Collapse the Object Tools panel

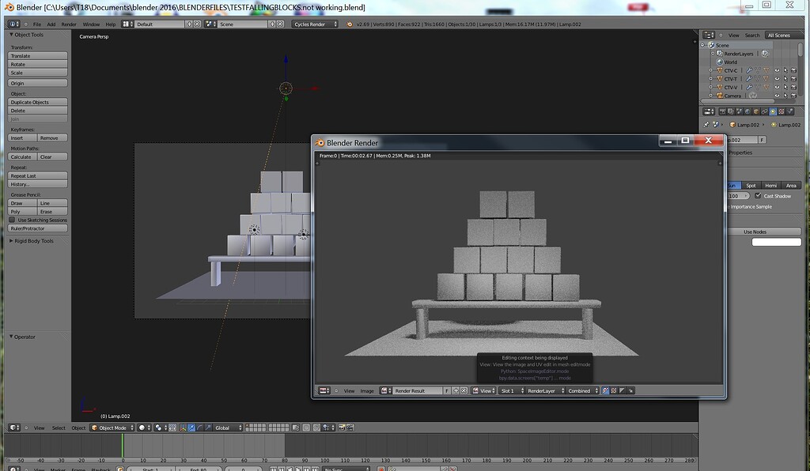(x=11, y=35)
